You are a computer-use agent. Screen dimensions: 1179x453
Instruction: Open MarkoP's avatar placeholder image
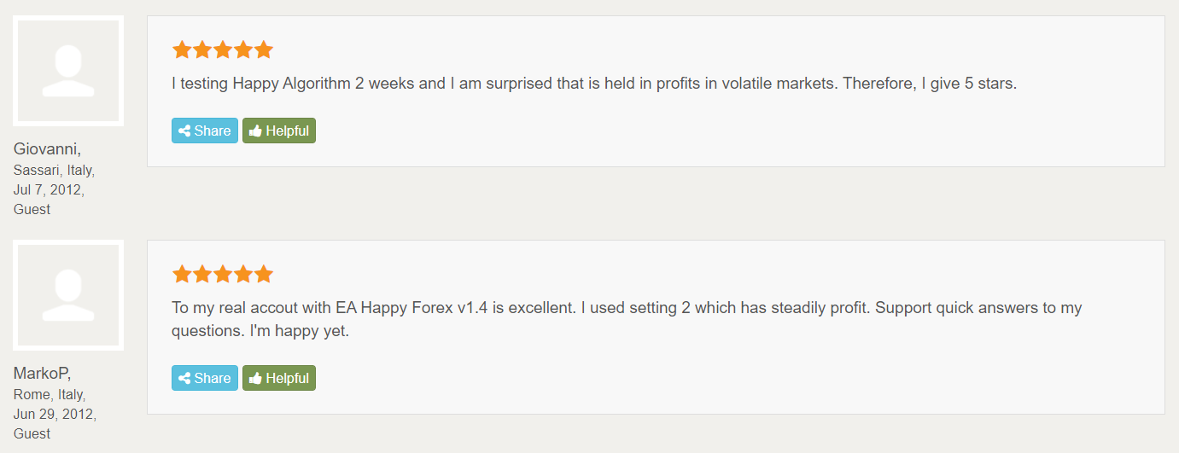click(x=68, y=295)
